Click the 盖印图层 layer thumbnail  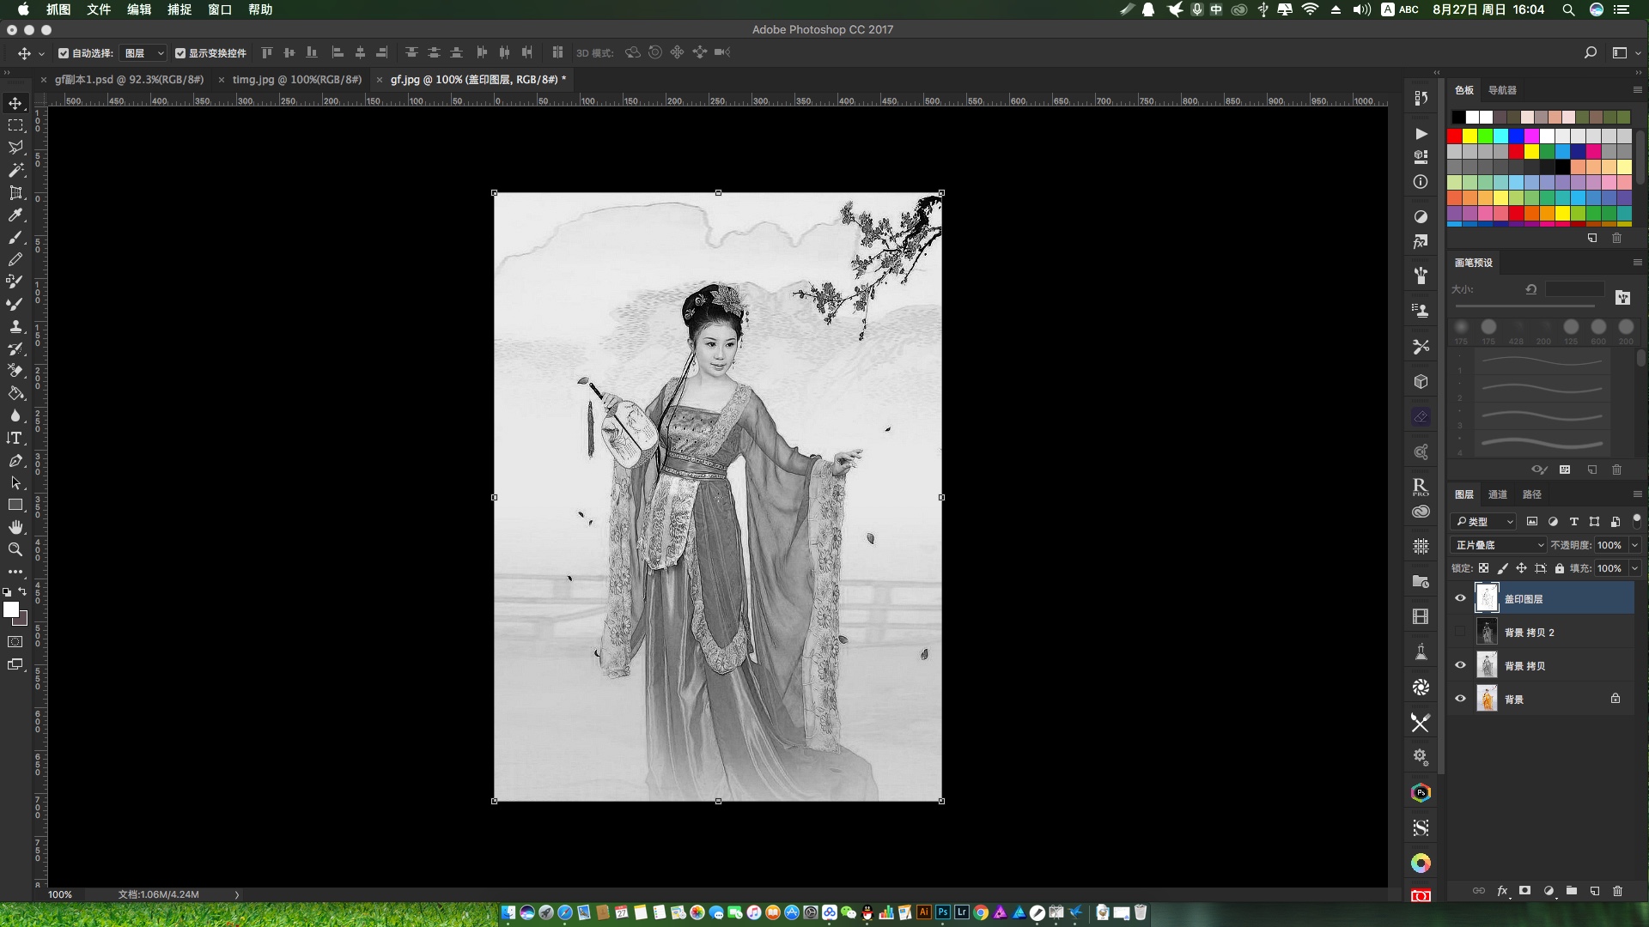(1487, 598)
